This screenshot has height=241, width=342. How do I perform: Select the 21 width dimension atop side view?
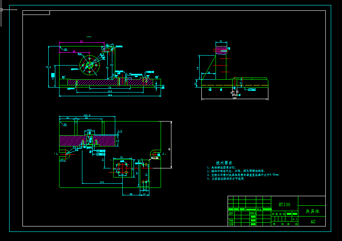[x=221, y=41]
